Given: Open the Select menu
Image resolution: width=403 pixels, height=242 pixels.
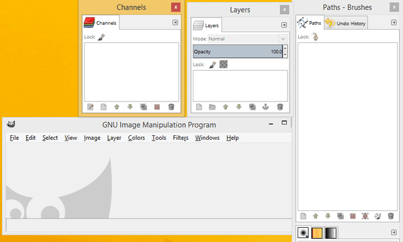Looking at the screenshot, I should point(50,138).
